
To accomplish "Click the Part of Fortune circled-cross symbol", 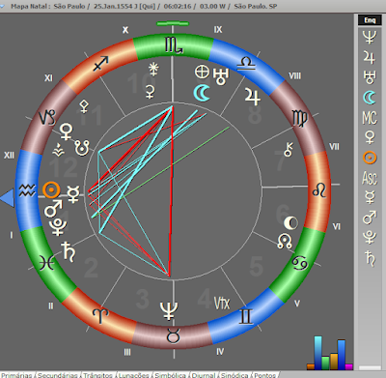I will [x=203, y=72].
